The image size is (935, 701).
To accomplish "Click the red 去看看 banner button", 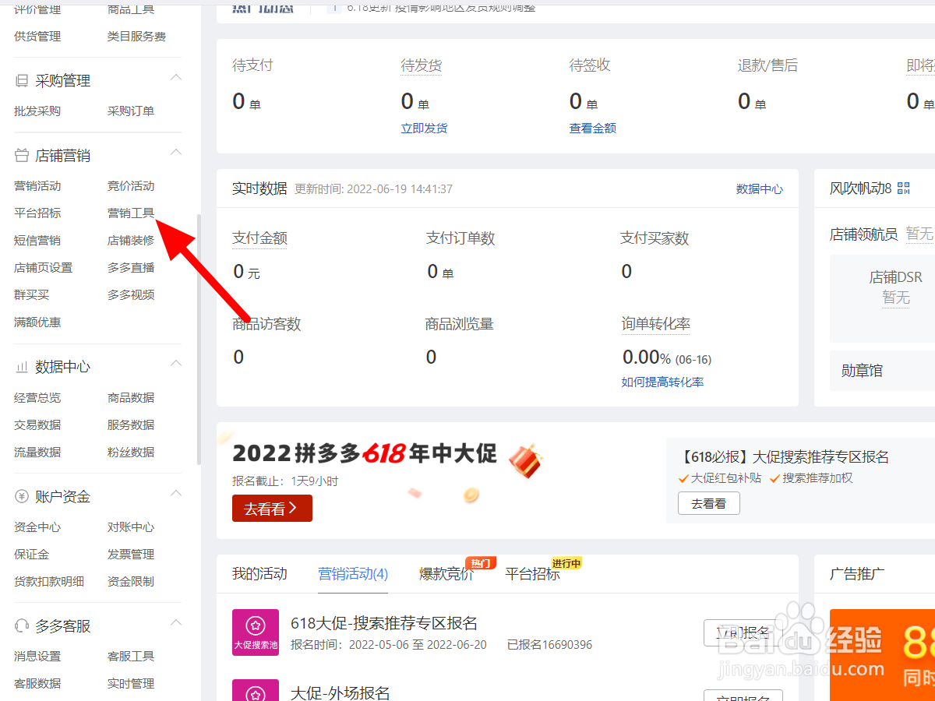I will coord(272,509).
